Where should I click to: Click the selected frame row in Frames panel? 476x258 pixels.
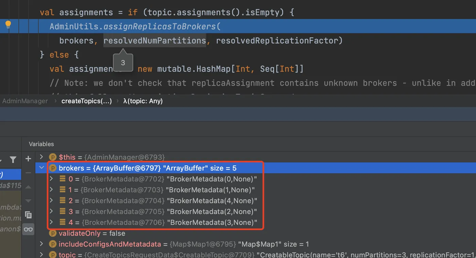pyautogui.click(x=11, y=174)
